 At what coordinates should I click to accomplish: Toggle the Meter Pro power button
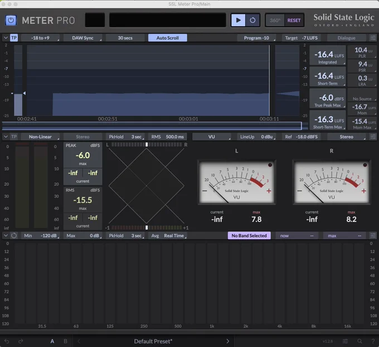(11, 20)
